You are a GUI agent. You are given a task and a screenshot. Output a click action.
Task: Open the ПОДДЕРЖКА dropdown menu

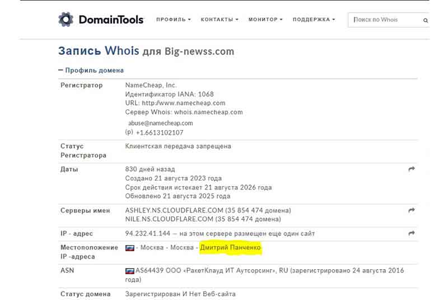[x=314, y=20]
